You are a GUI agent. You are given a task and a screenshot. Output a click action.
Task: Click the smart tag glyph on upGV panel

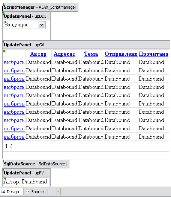point(4,42)
